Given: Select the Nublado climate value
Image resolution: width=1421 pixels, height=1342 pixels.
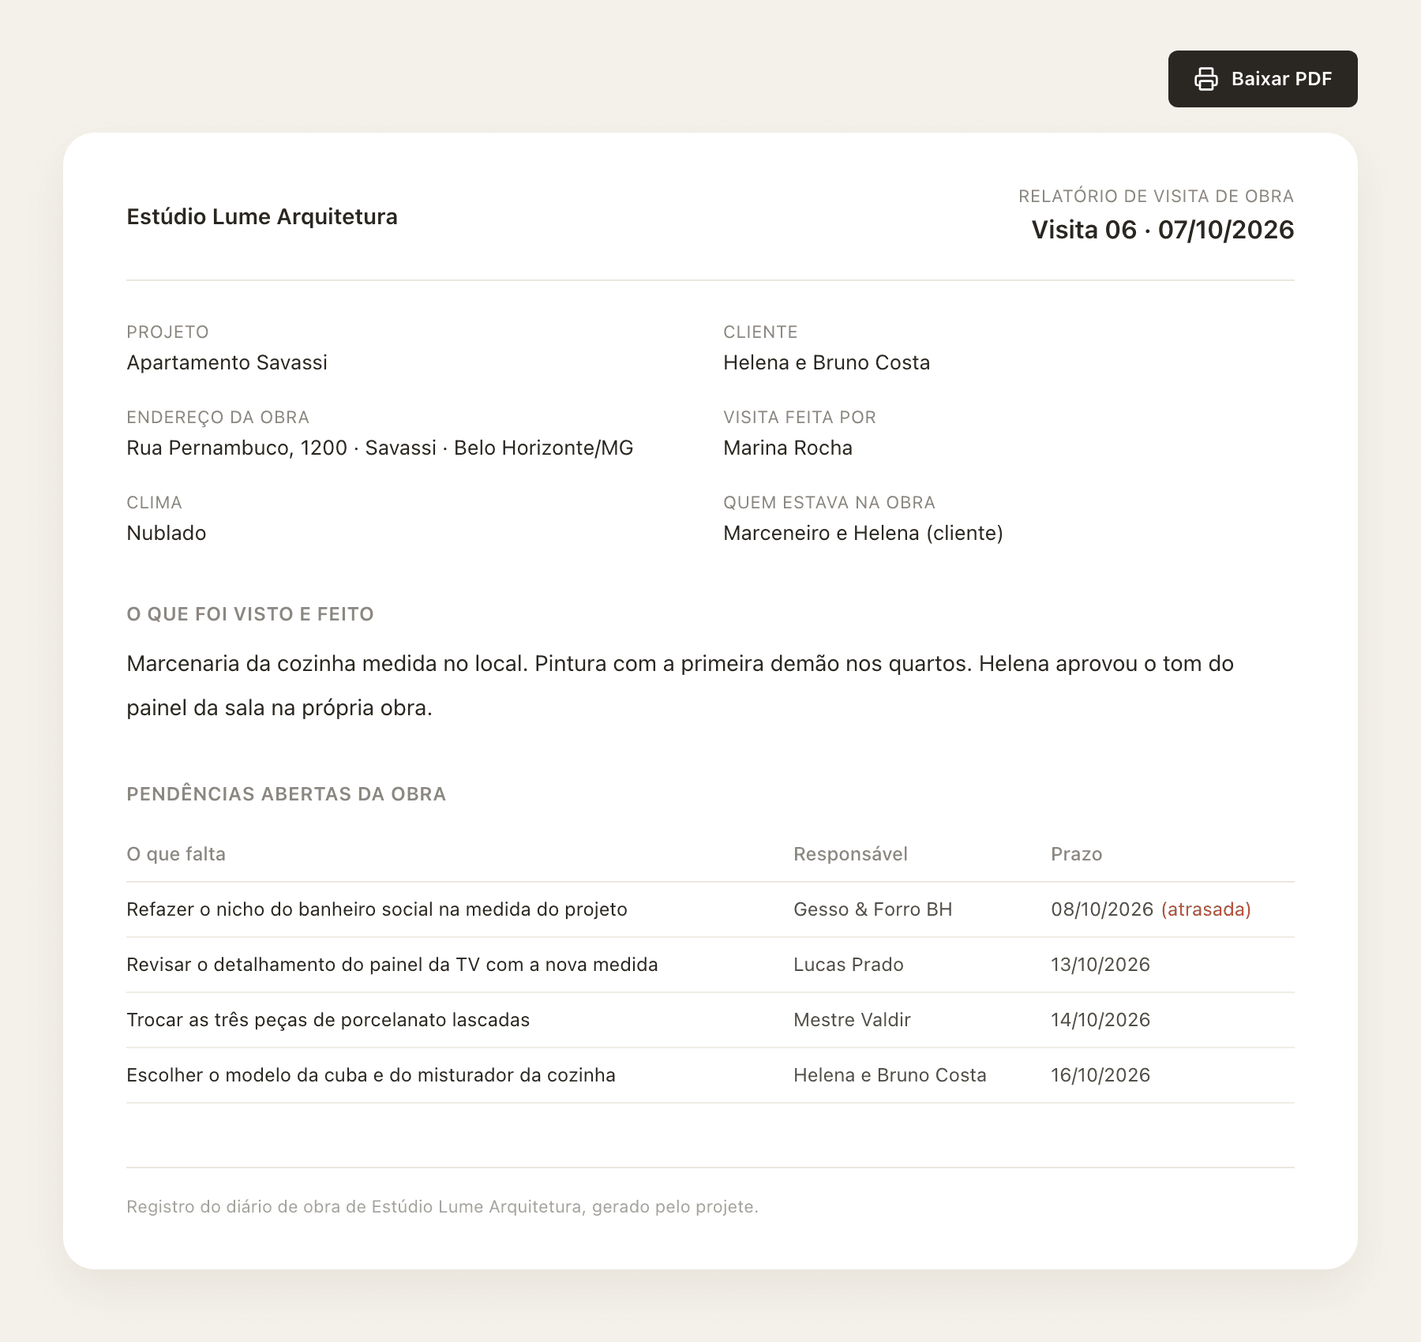Looking at the screenshot, I should (167, 533).
